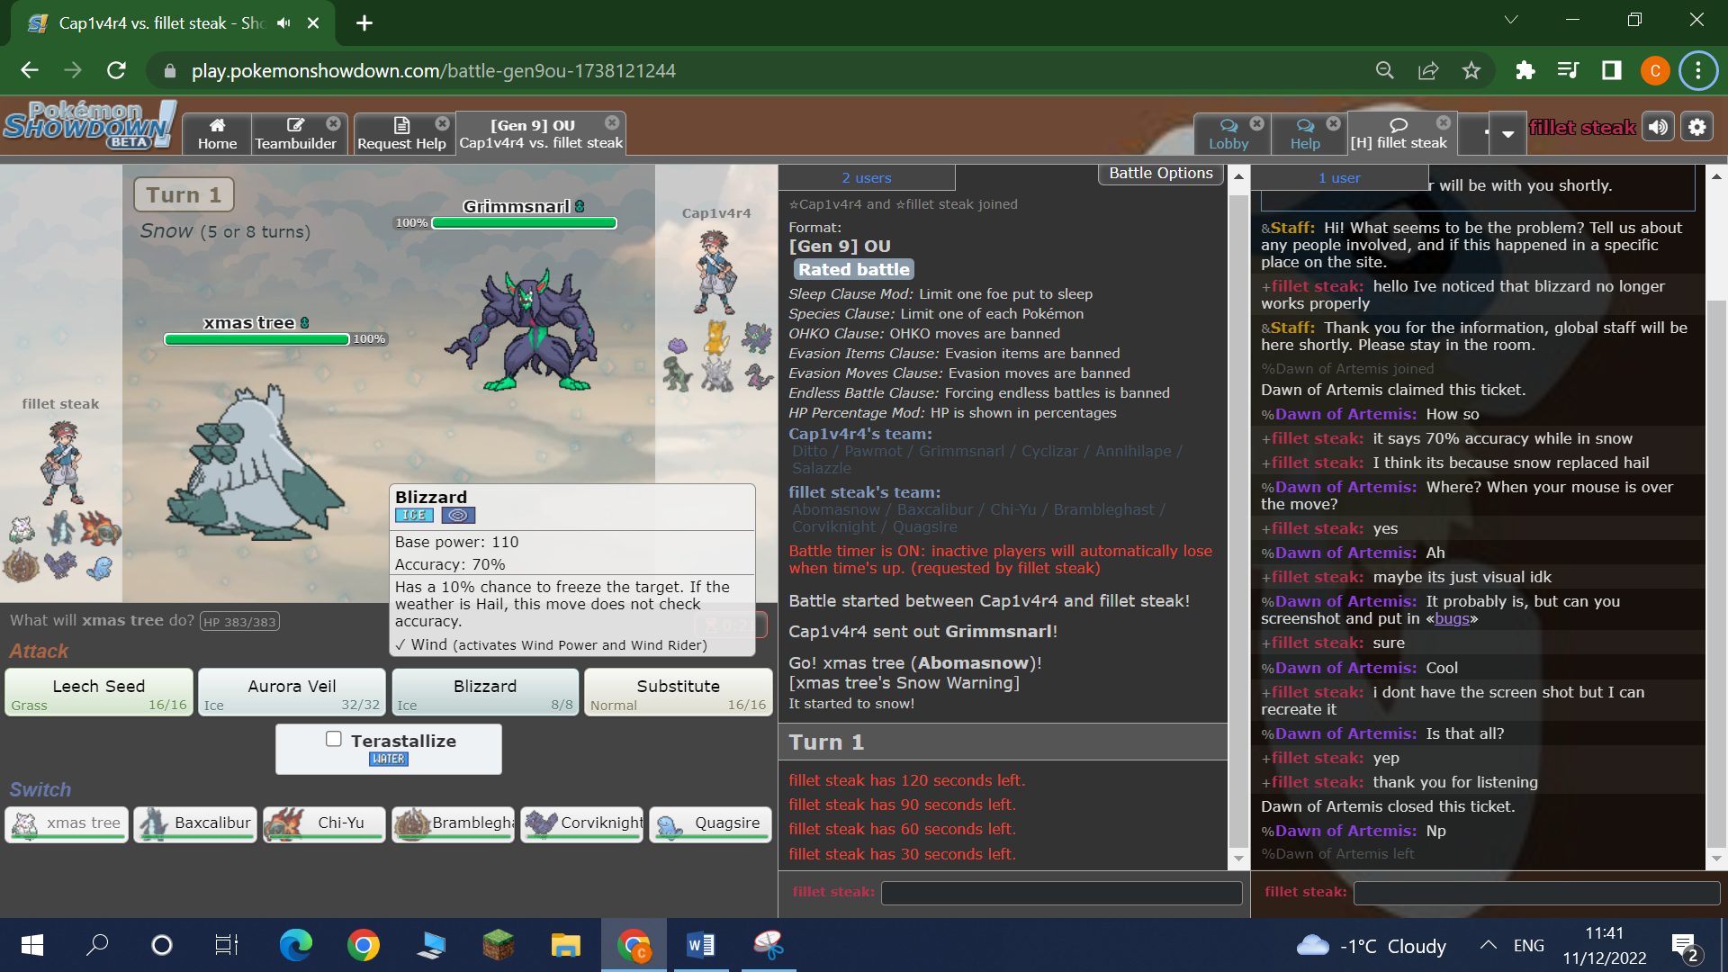Show the 2 users list in battle
Viewport: 1728px width, 972px height.
click(x=866, y=177)
